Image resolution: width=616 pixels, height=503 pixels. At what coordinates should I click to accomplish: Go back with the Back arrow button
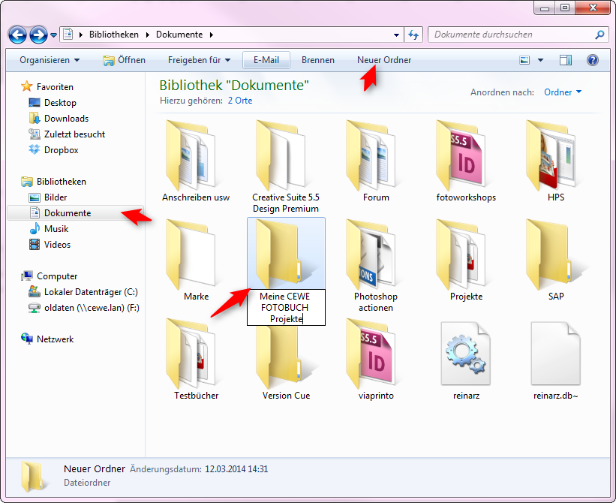(17, 35)
